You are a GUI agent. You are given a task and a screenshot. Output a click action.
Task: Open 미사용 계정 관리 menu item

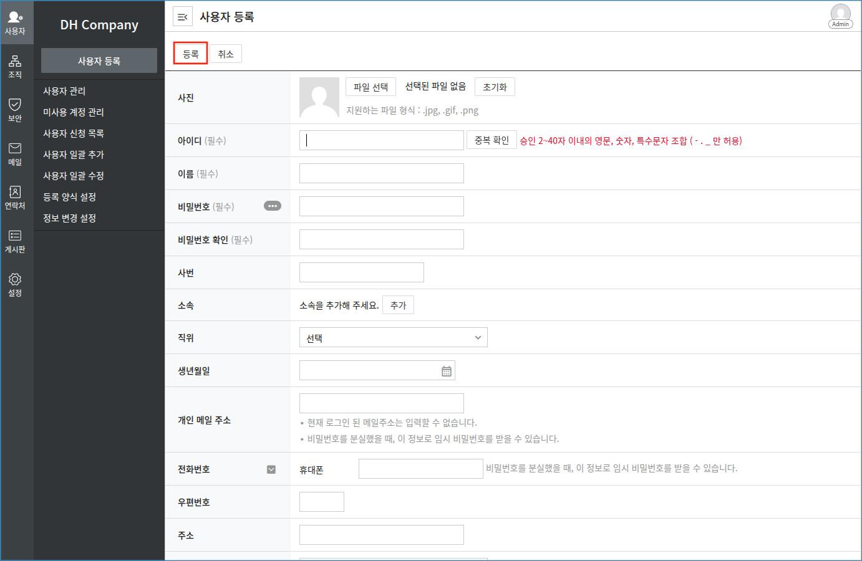74,112
